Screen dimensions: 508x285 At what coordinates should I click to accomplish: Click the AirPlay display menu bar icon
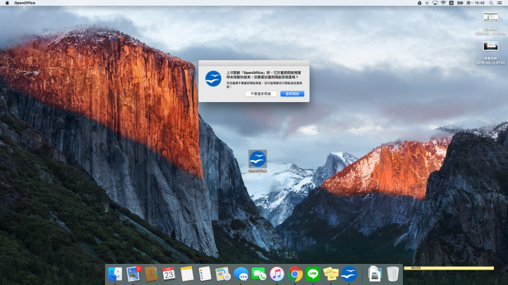435,3
